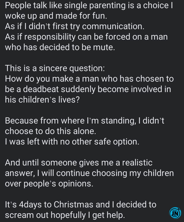Click the line "As if responsibility can be forced"
This screenshot has width=184, height=222.
click(x=86, y=37)
